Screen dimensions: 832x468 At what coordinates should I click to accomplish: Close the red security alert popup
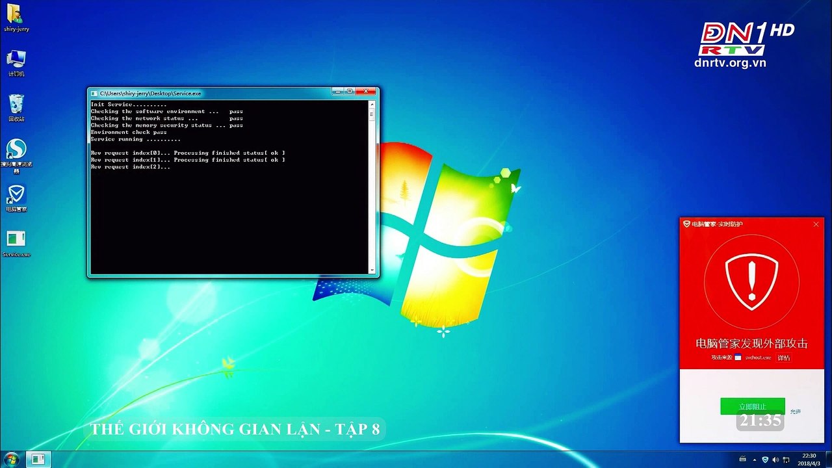coord(816,224)
